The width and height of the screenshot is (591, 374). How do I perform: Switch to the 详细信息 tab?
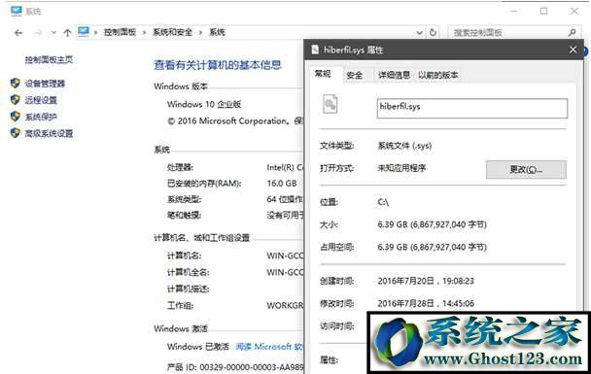pos(394,76)
